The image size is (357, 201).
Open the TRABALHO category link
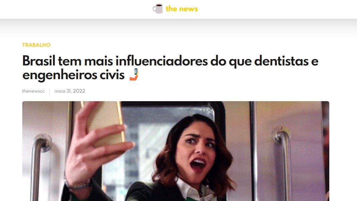(36, 45)
